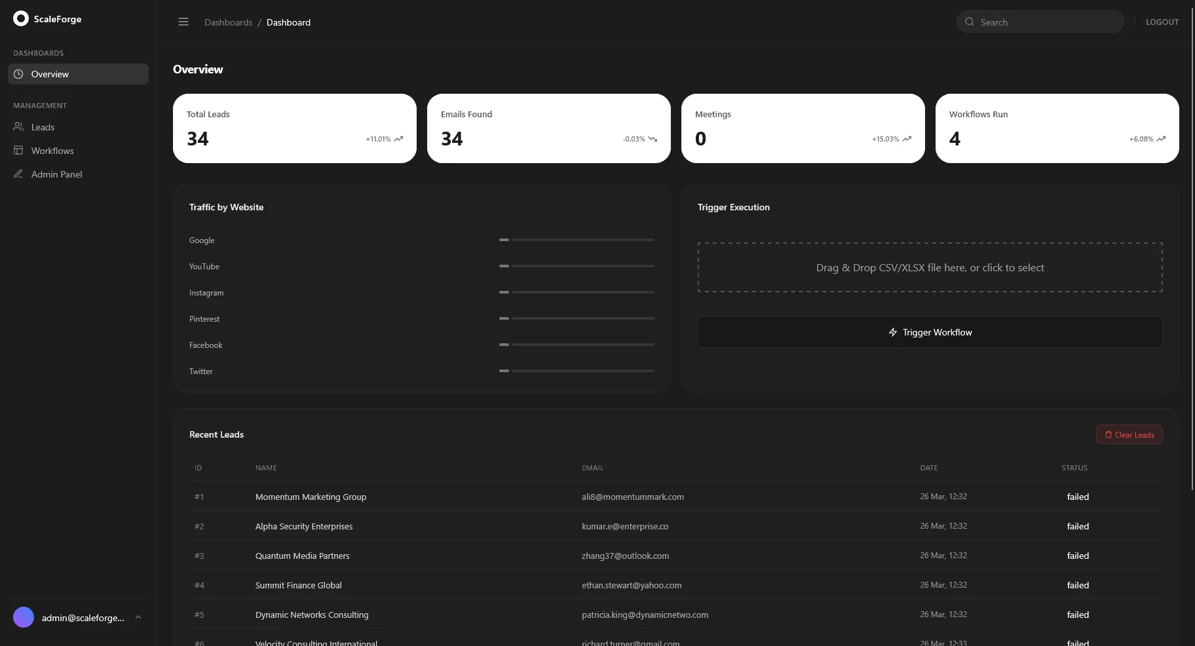
Task: Select the Dynamic Networks Consulting lead name
Action: pos(312,615)
